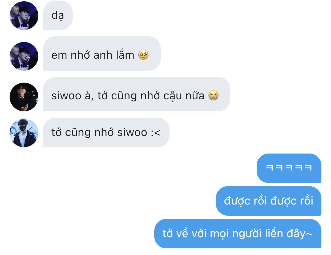Click the loudly crying face emoji
The width and height of the screenshot is (331, 255).
pos(213,95)
